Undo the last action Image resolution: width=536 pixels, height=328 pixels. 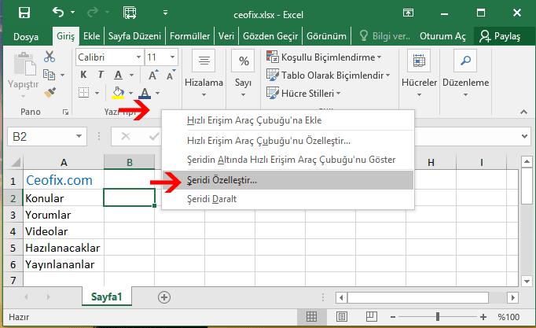(58, 13)
